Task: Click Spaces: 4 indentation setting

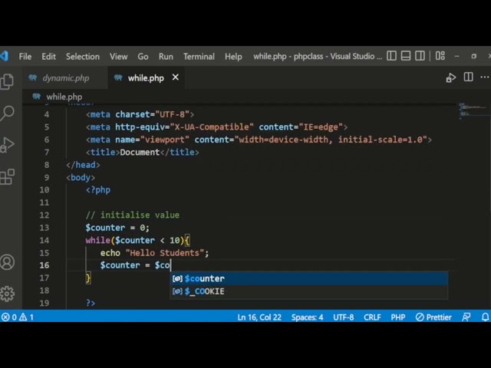Action: point(307,317)
